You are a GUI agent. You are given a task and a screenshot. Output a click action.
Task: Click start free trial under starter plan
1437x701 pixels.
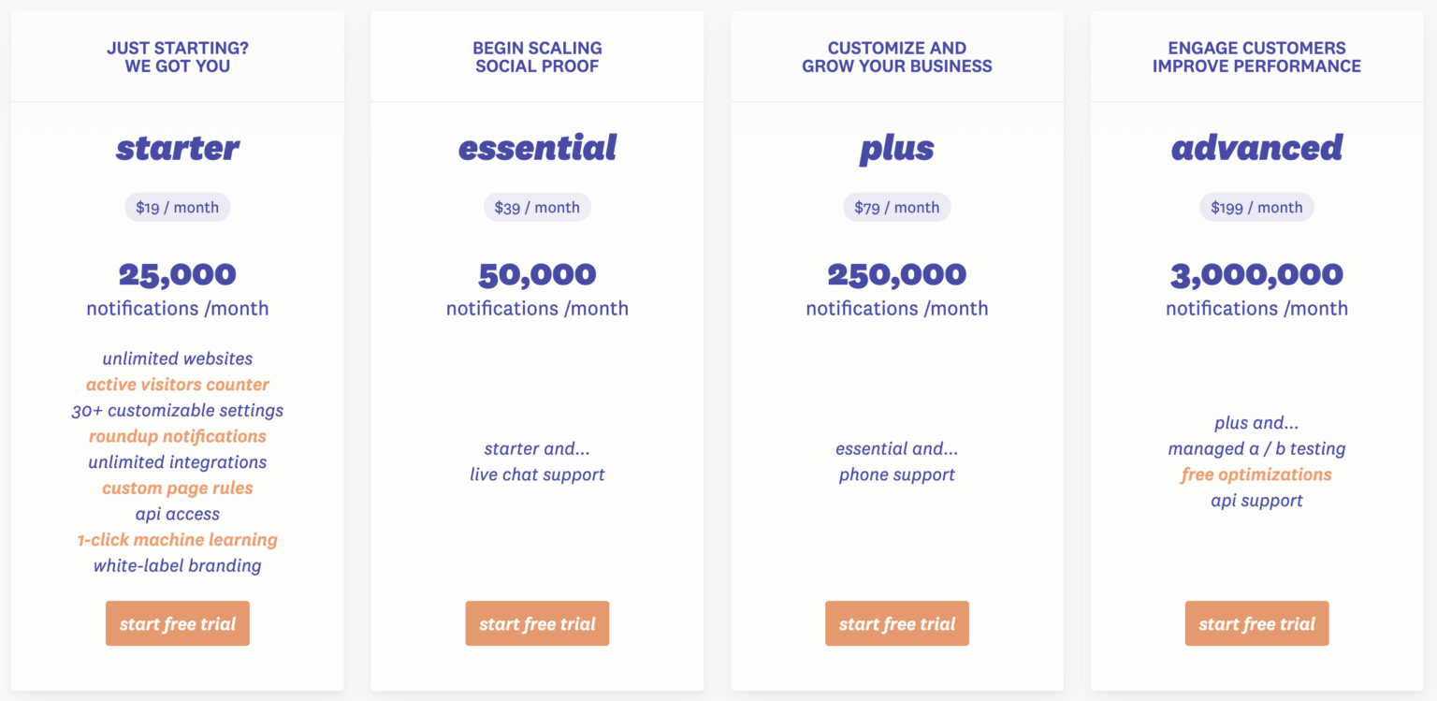(x=177, y=623)
